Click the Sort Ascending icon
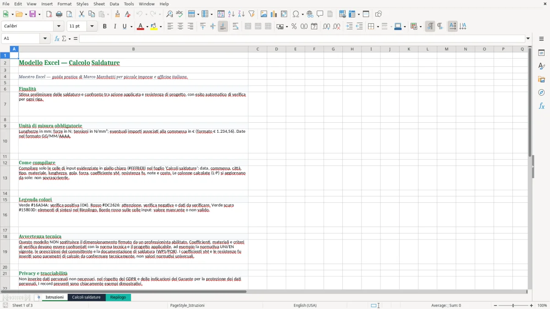The height and width of the screenshot is (309, 550). tap(231, 14)
